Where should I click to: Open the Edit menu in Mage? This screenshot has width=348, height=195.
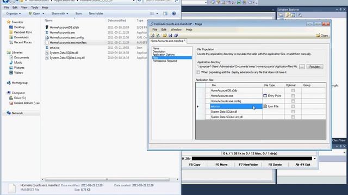point(164,30)
